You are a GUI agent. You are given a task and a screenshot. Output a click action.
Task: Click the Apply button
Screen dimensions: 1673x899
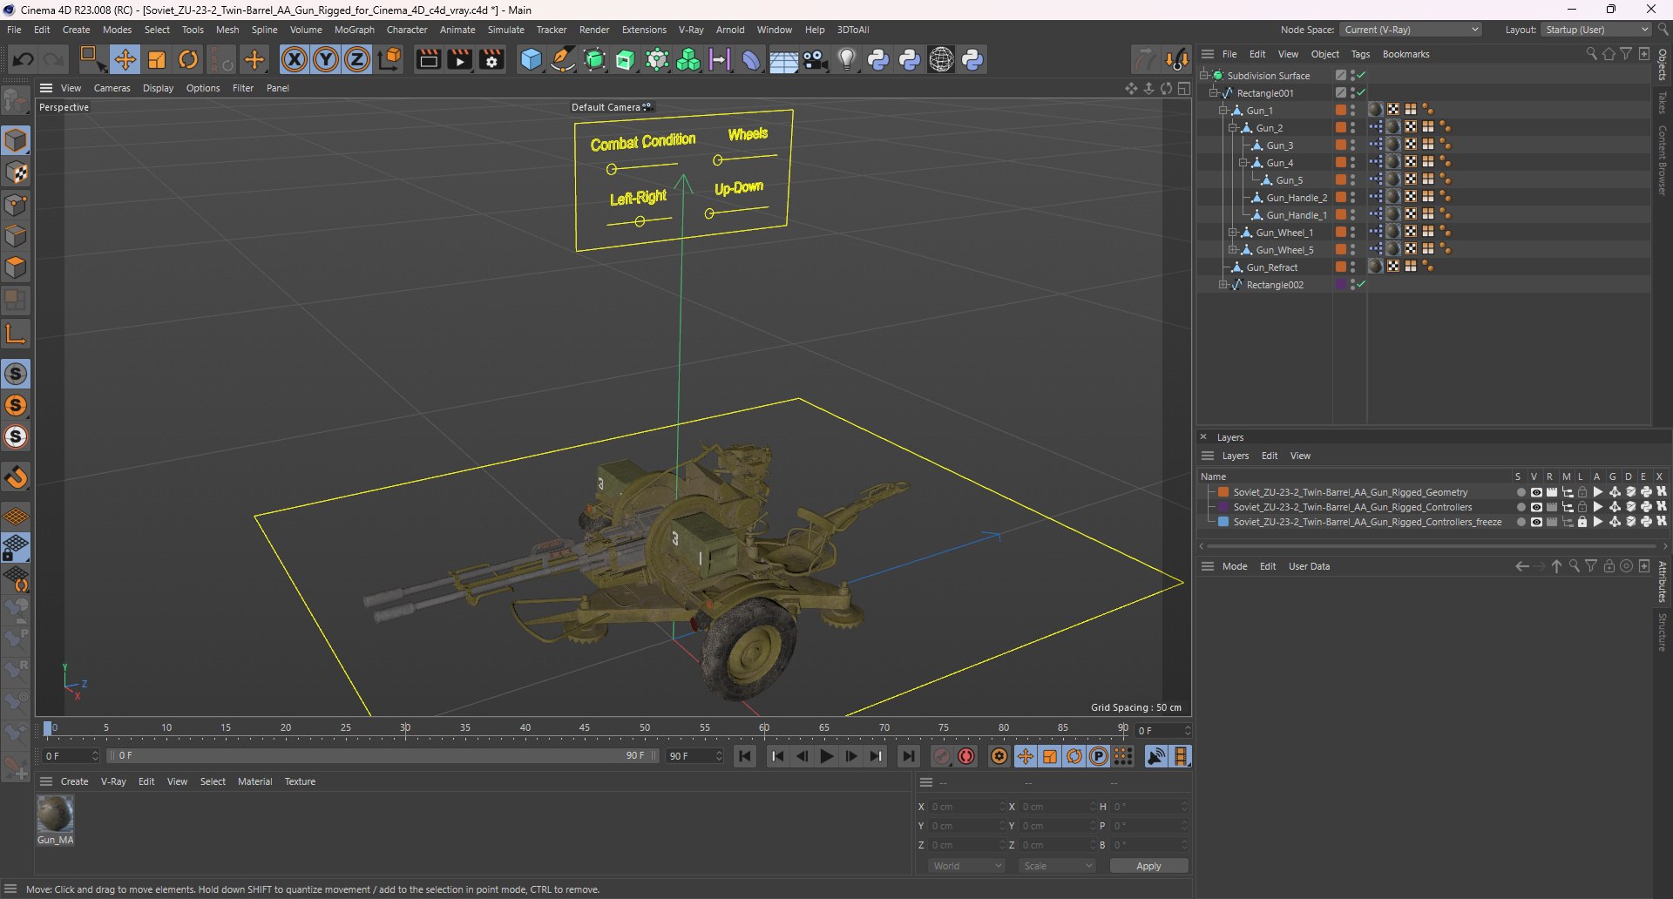pos(1148,866)
